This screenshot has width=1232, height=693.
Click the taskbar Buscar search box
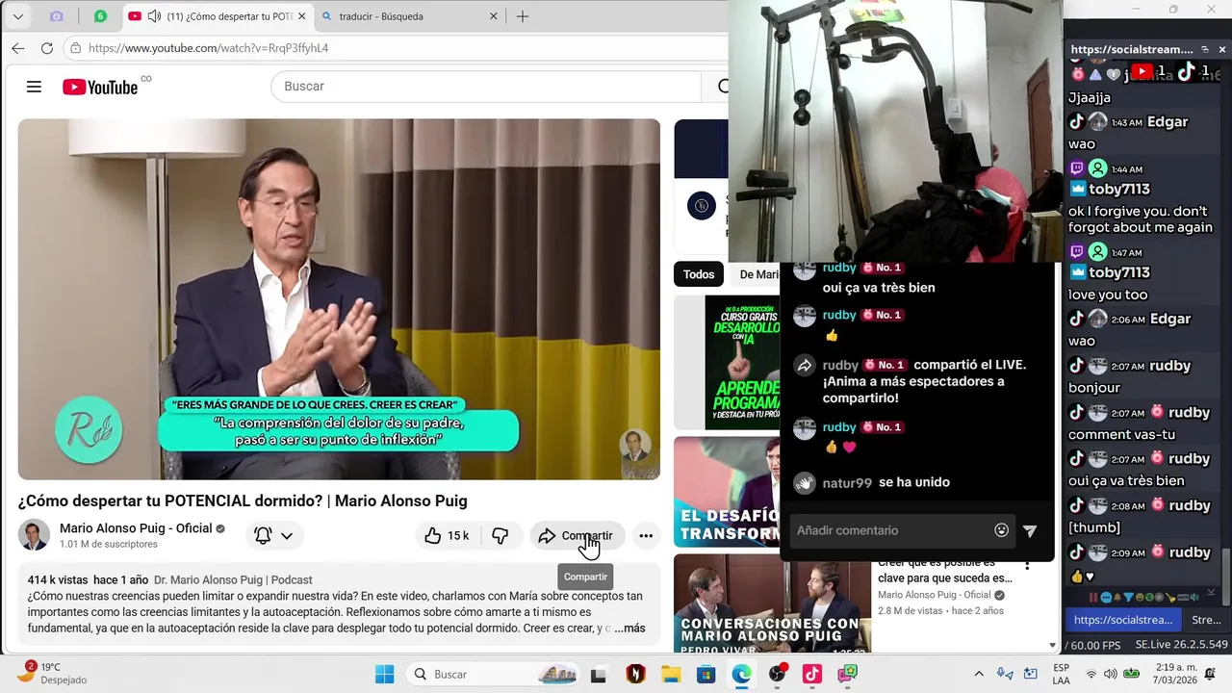tap(493, 674)
